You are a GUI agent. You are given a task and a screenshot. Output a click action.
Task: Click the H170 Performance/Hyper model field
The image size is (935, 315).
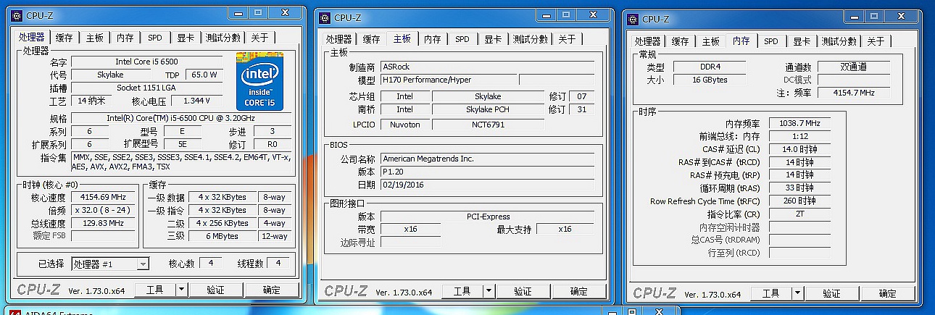pyautogui.click(x=449, y=80)
